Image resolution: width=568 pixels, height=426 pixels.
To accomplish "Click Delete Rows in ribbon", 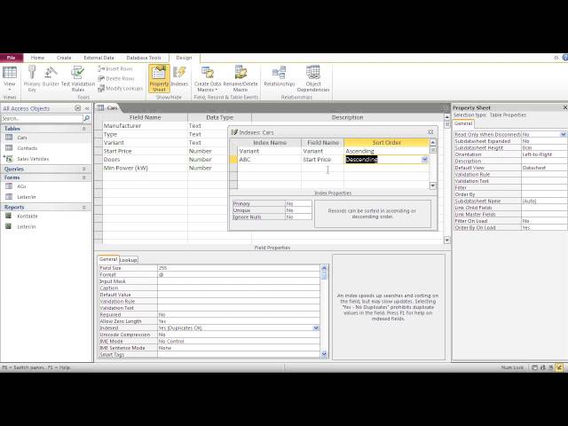I will [x=116, y=78].
